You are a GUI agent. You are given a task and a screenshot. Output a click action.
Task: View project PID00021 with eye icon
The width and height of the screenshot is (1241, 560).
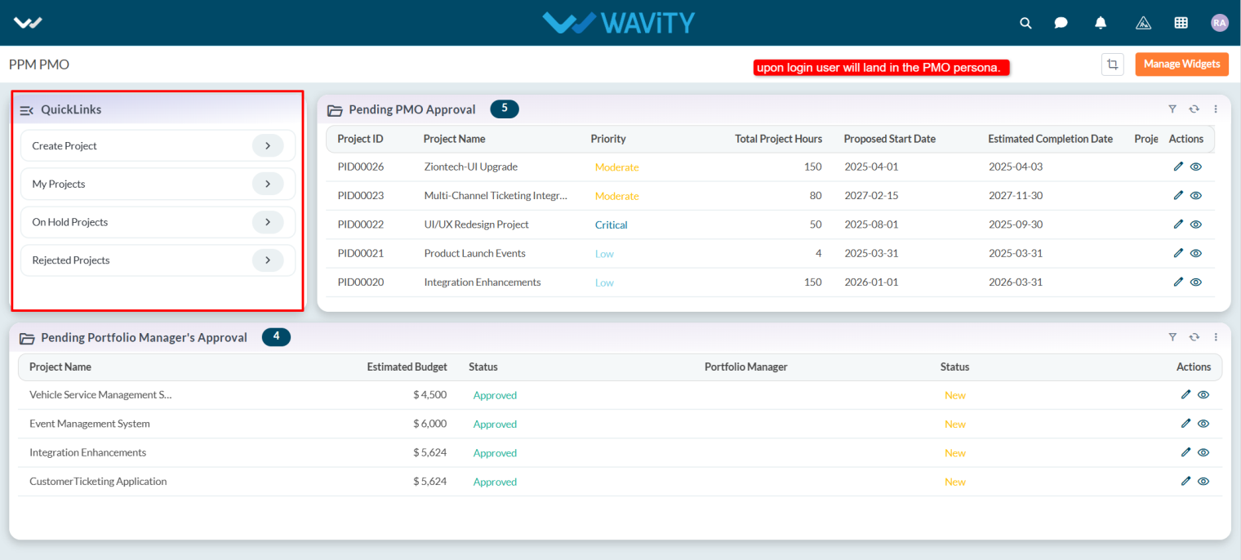[x=1196, y=253]
